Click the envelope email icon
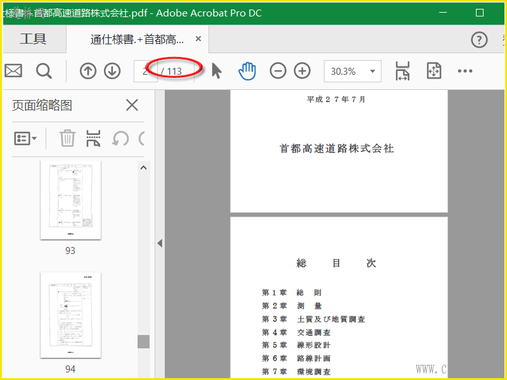 tap(13, 71)
